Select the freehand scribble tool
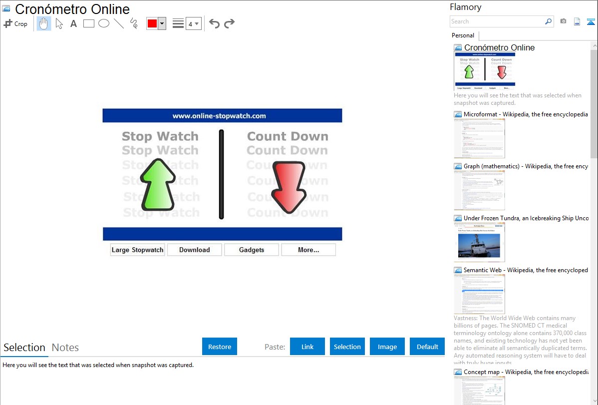This screenshot has height=405, width=598. click(x=134, y=23)
